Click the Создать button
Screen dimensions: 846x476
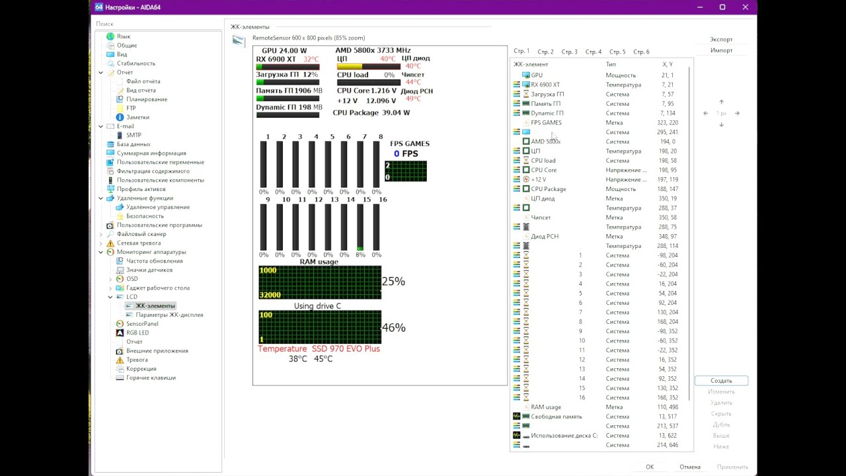point(721,381)
